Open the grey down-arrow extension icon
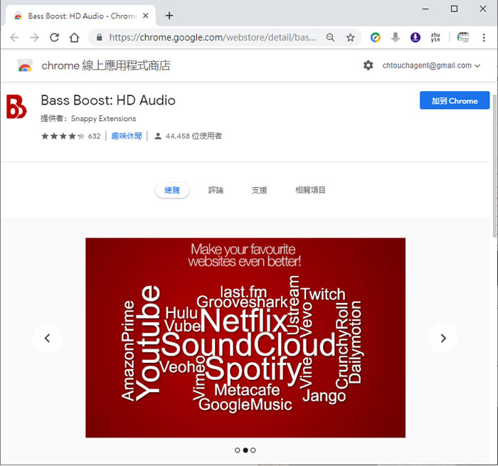Screen dimensions: 498x466 coord(396,38)
